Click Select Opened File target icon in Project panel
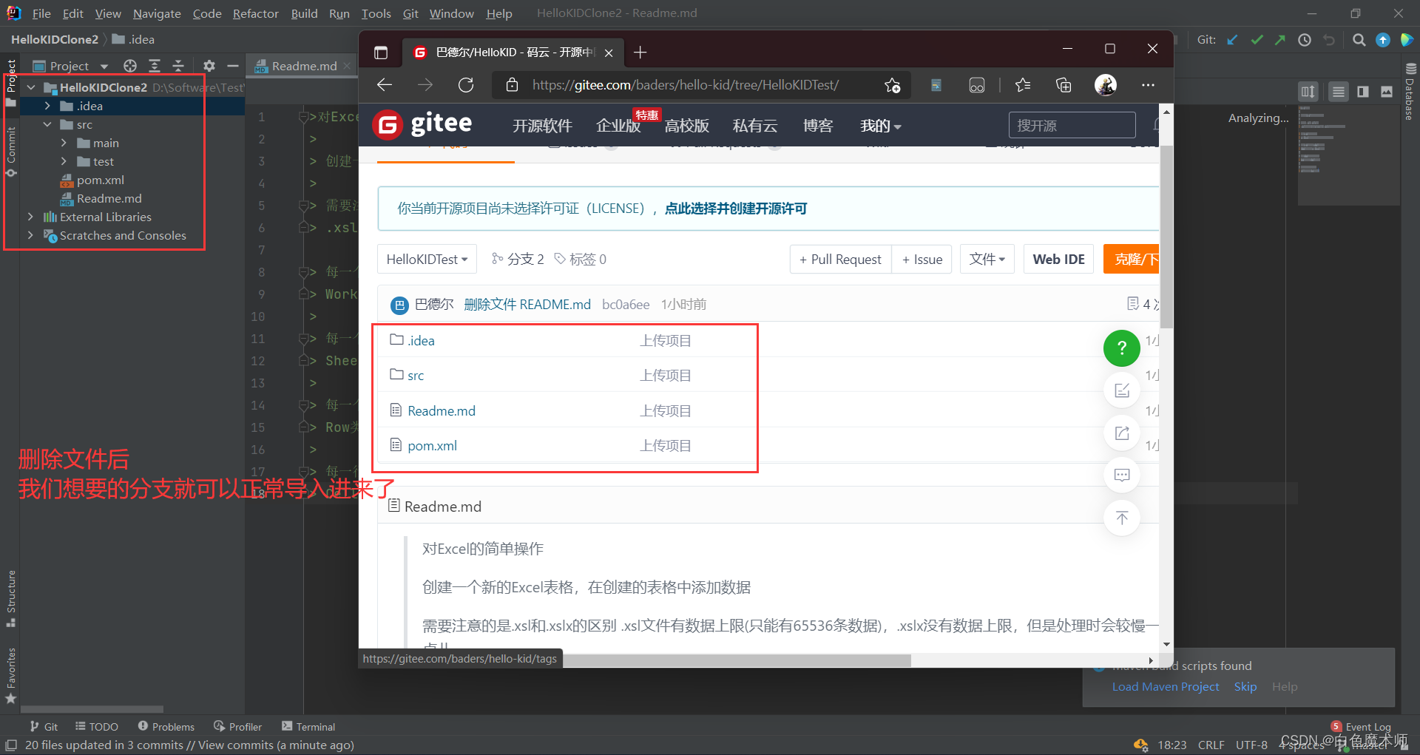1420x755 pixels. (130, 66)
